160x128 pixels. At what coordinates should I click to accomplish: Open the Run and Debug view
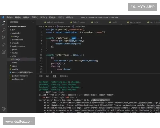point(3,45)
